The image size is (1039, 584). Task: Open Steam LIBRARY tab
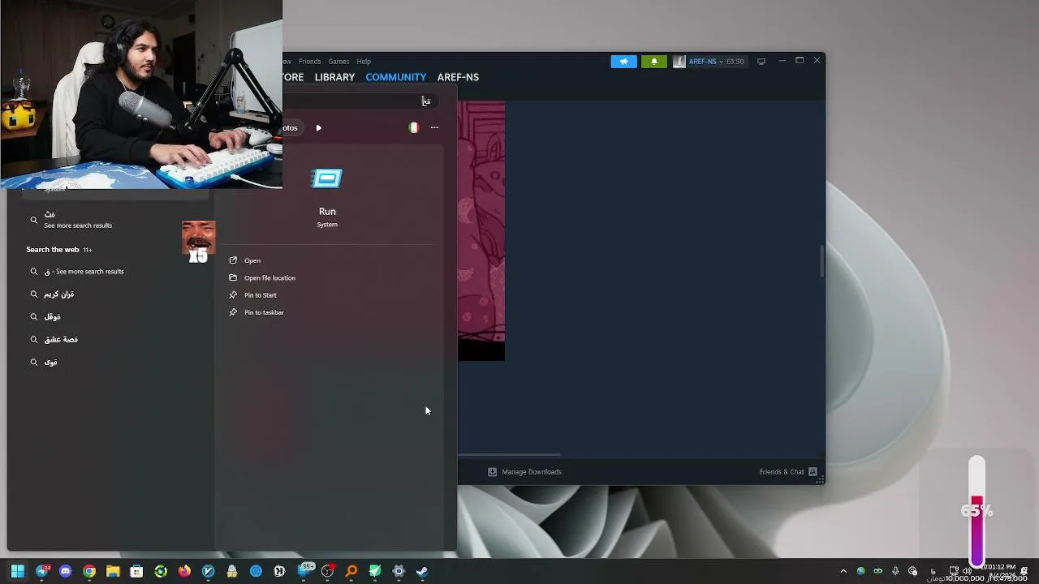coord(334,77)
